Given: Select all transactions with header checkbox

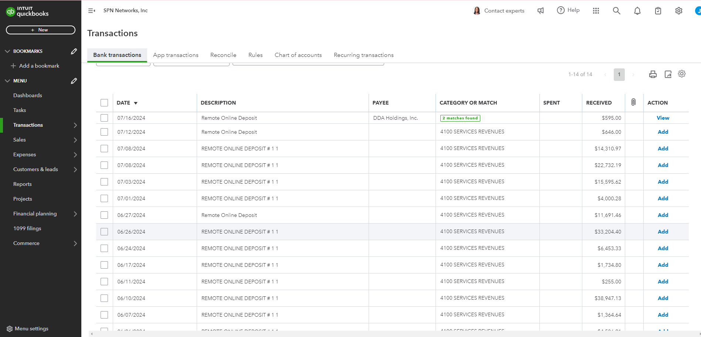Looking at the screenshot, I should click(104, 103).
